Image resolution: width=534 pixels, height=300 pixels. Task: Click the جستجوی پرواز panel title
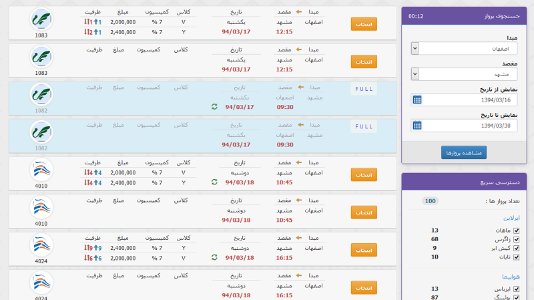click(x=503, y=16)
